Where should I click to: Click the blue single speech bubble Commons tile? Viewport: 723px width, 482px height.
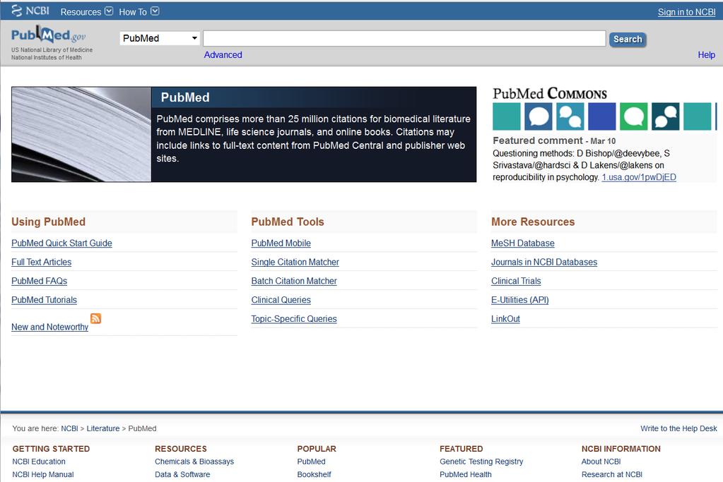(x=538, y=116)
